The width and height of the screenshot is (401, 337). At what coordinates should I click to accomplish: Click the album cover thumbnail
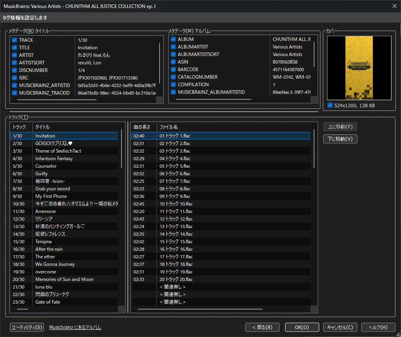(x=359, y=68)
